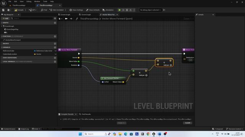Image resolution: width=245 pixels, height=137 pixels.
Task: Click ThirdPersonMap in breadcrumb
Action: pyautogui.click(x=89, y=19)
